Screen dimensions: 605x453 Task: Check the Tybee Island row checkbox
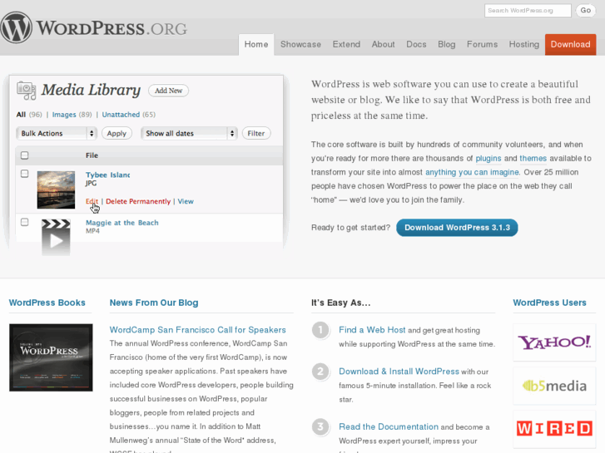25,174
